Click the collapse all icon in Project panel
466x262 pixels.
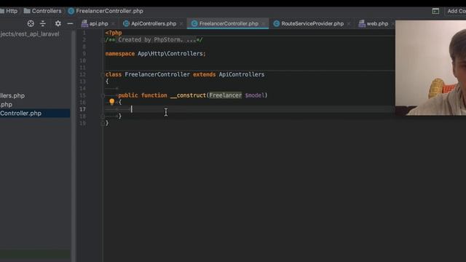tap(43, 23)
